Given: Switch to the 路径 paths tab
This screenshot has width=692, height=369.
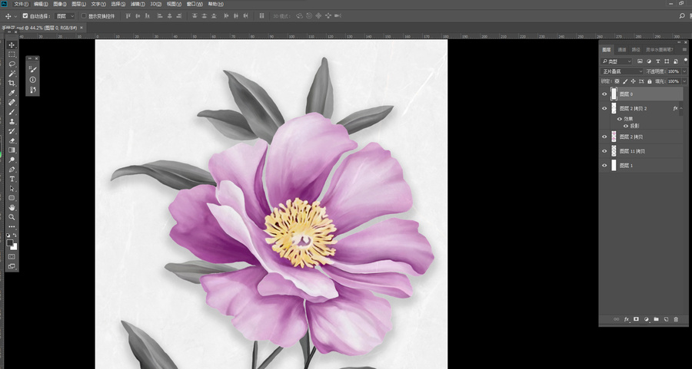Looking at the screenshot, I should (x=636, y=50).
